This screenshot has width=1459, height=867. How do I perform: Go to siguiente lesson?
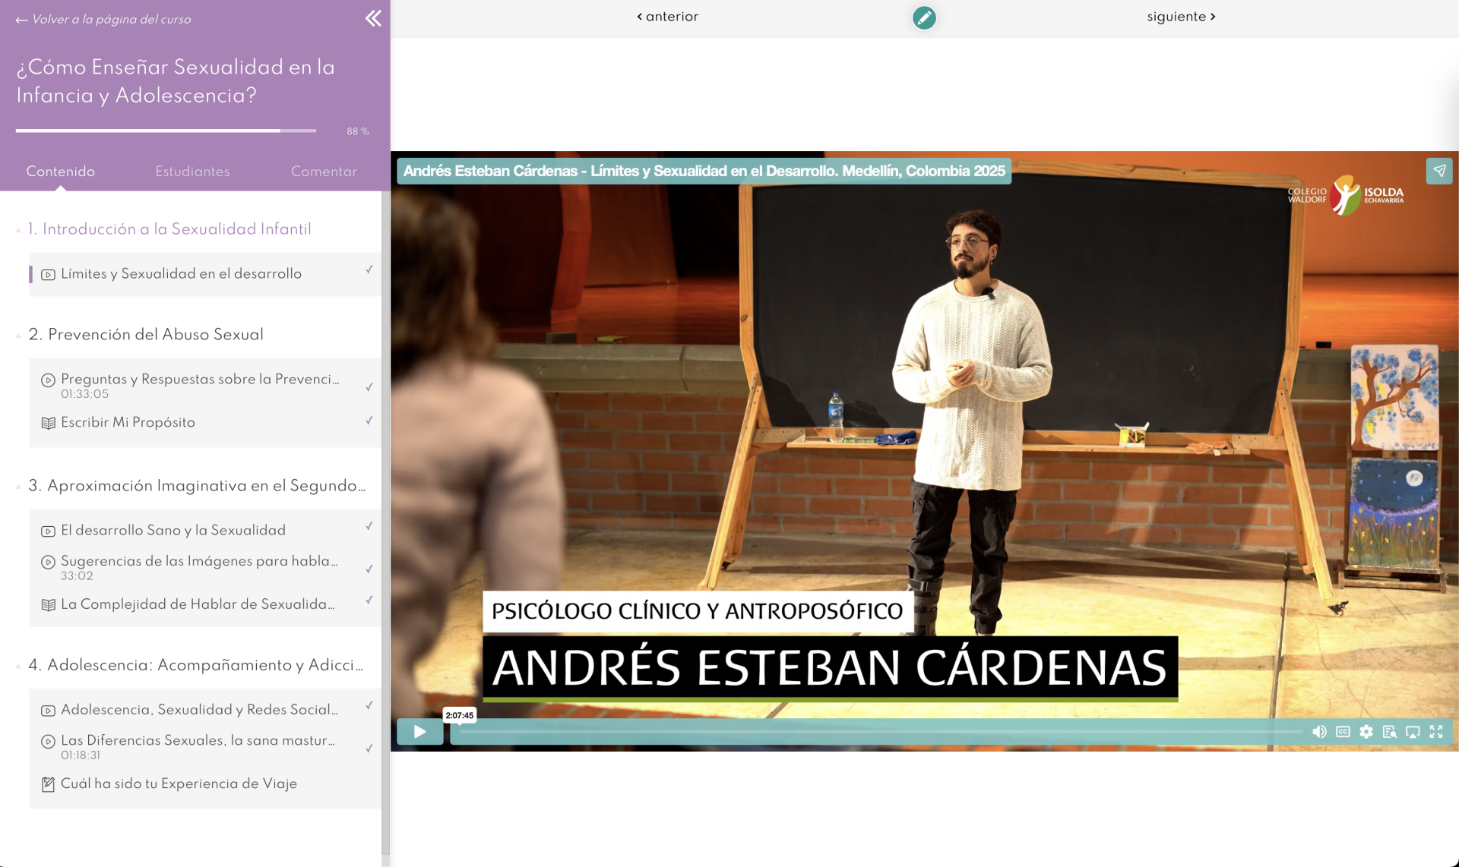pyautogui.click(x=1181, y=17)
